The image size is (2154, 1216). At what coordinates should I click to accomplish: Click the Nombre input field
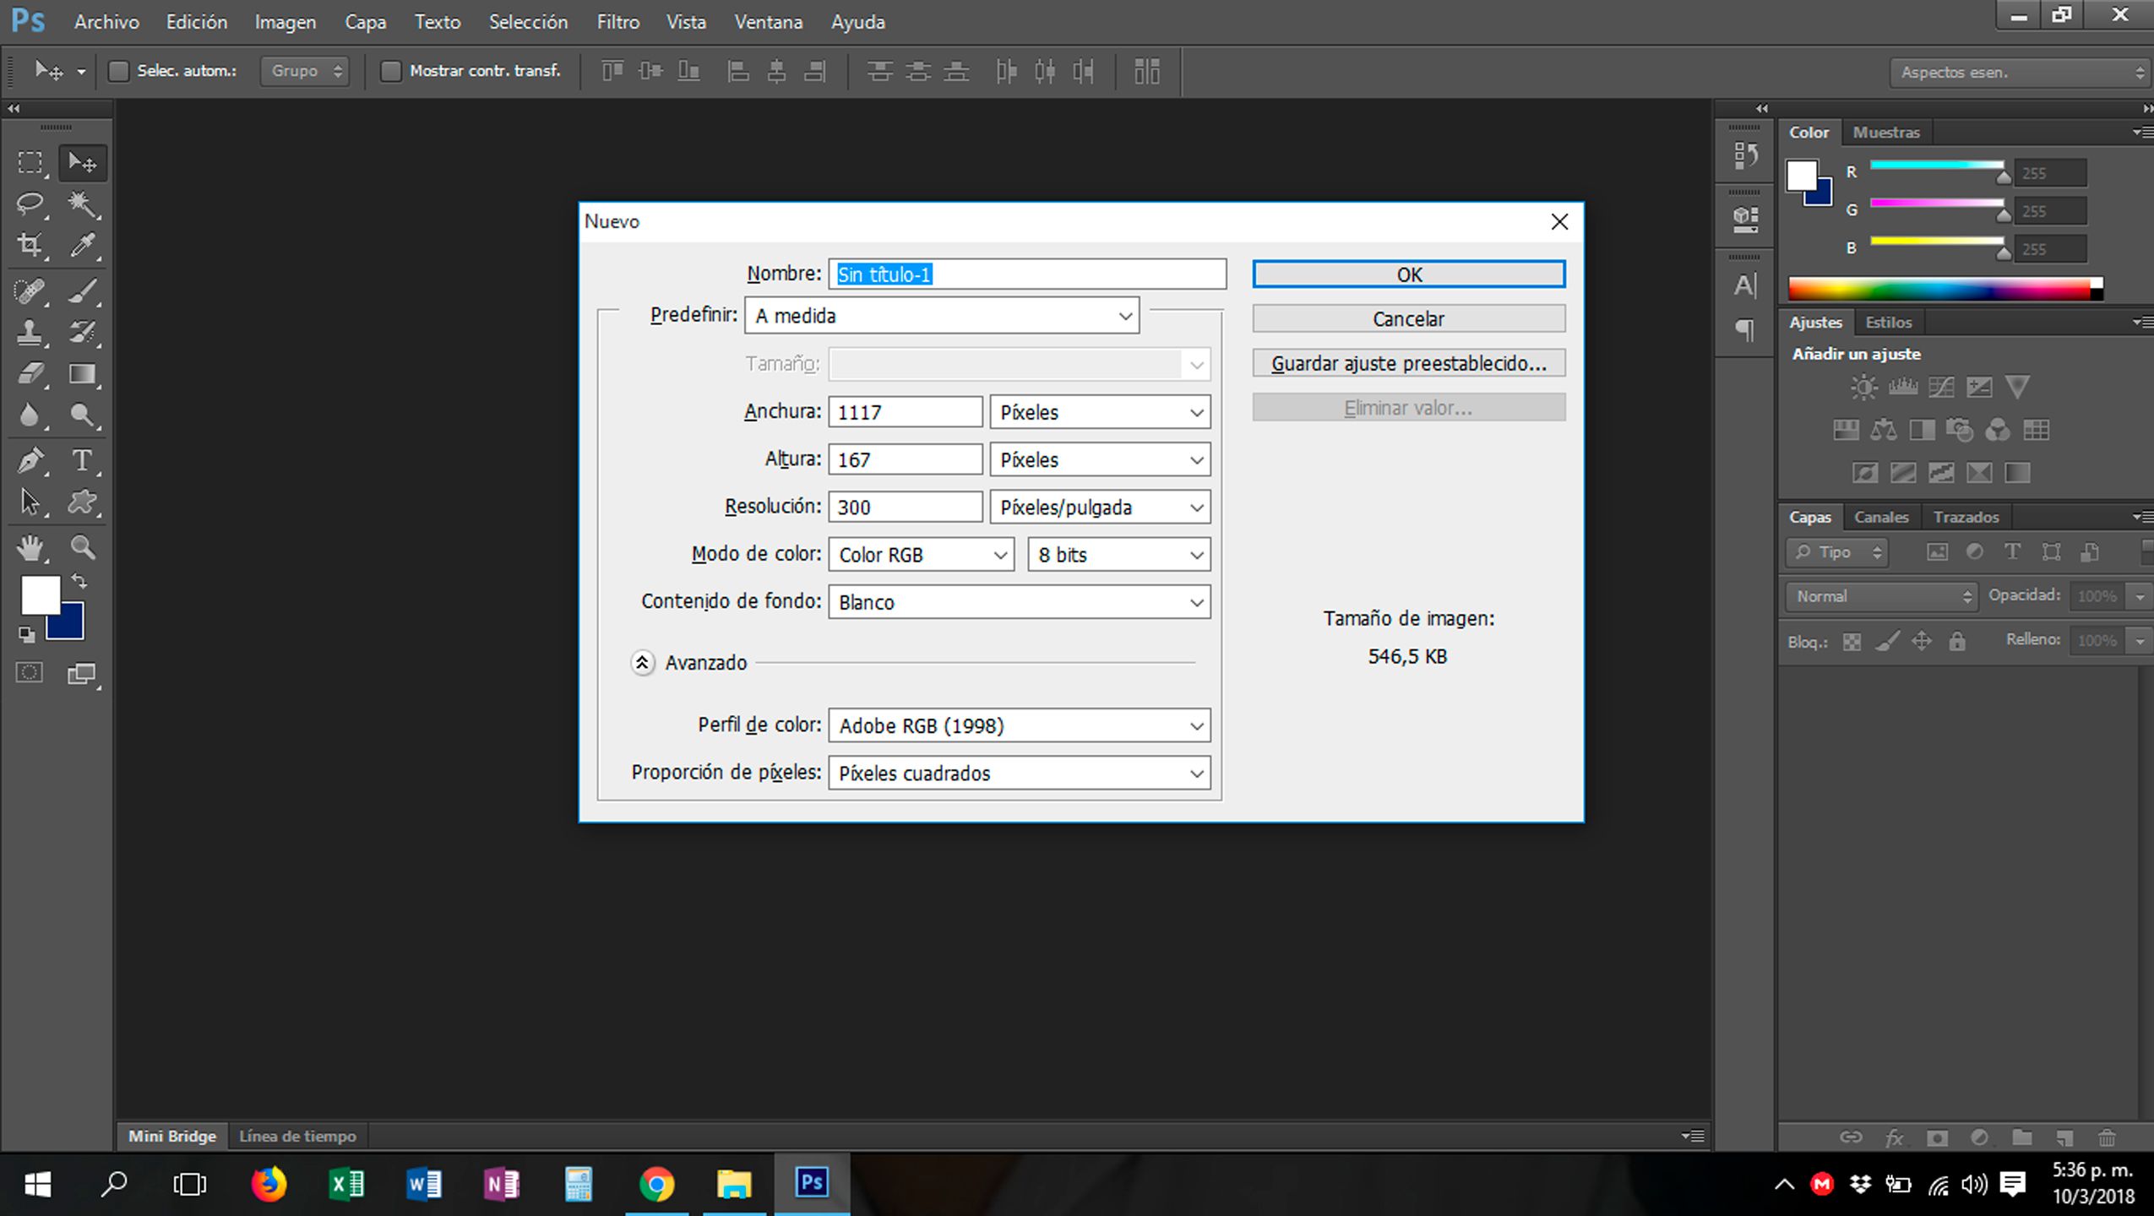tap(1026, 272)
